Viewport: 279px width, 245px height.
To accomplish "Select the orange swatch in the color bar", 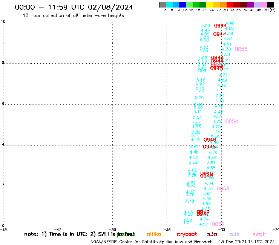I will (x=223, y=5).
